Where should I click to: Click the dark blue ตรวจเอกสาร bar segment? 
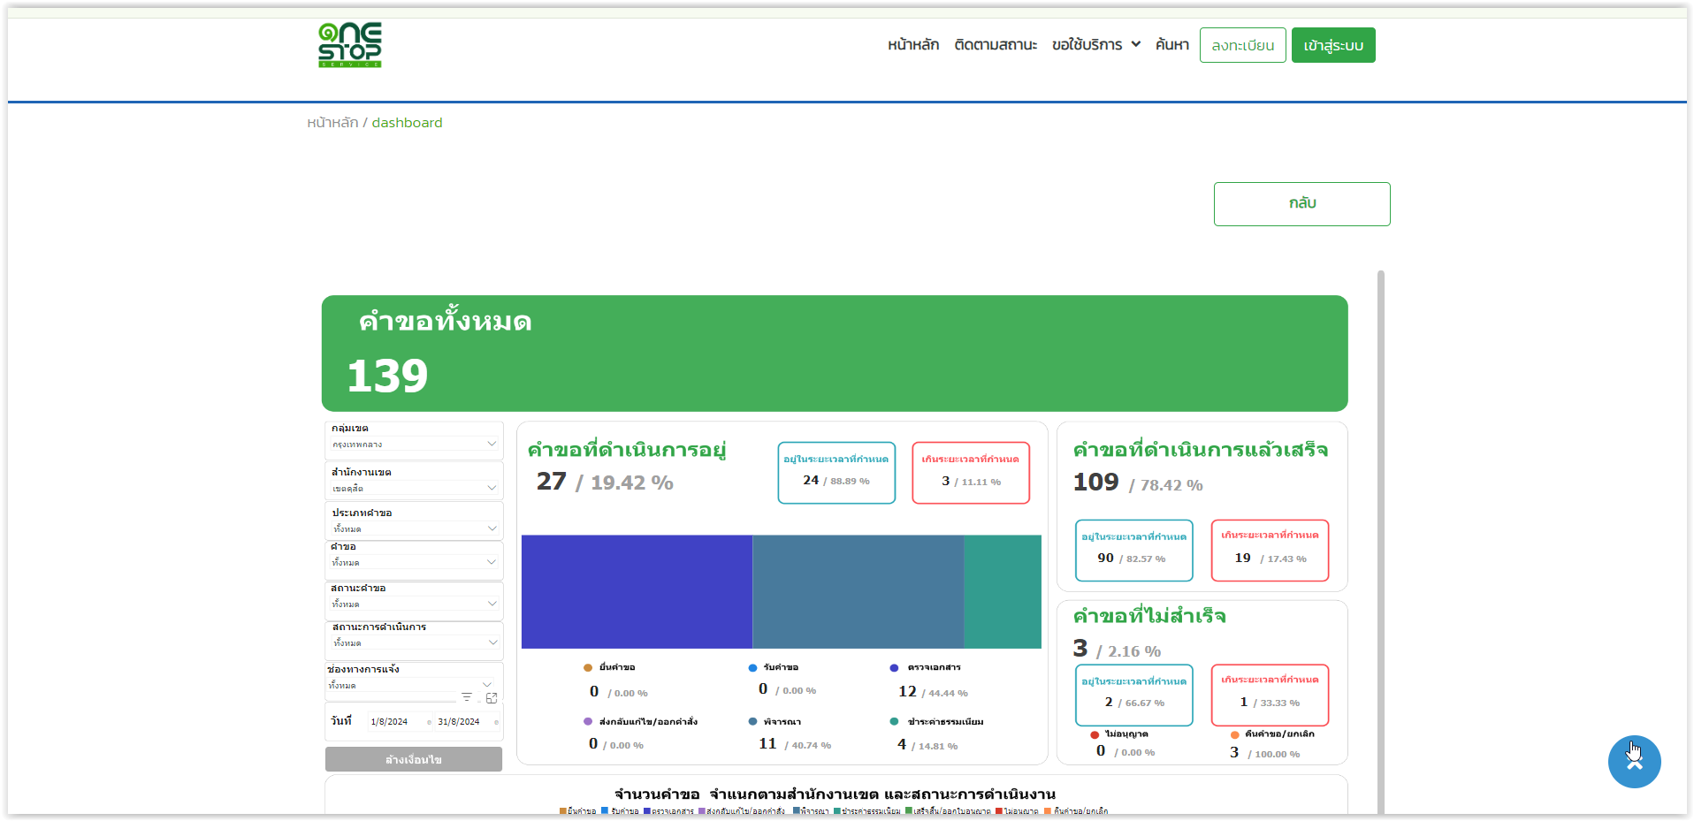(x=637, y=591)
